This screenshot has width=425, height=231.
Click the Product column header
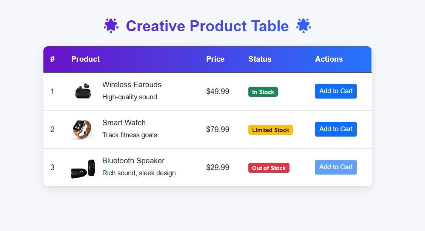(x=85, y=59)
